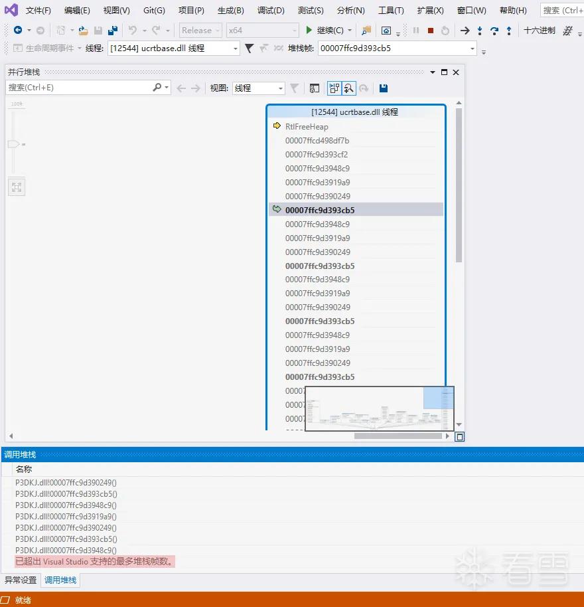584x607 pixels.
Task: Open the stack frame (堆栈帧) dropdown
Action: [x=398, y=48]
